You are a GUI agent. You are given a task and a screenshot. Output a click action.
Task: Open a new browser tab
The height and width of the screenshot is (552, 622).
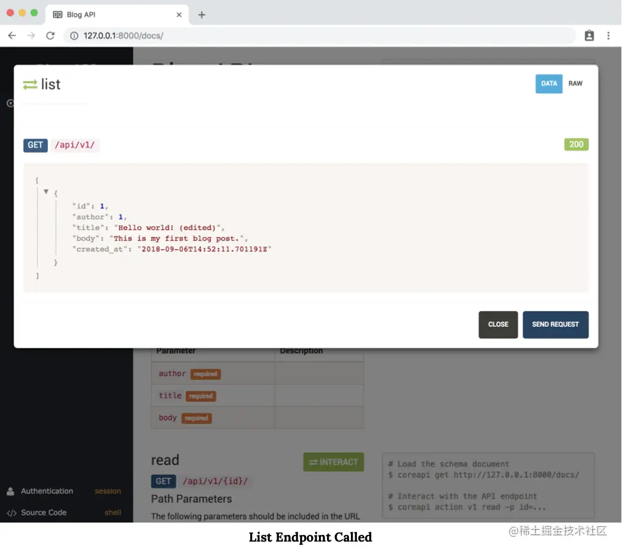202,15
